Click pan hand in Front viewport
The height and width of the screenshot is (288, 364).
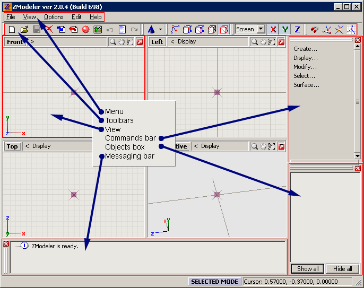pyautogui.click(x=122, y=42)
